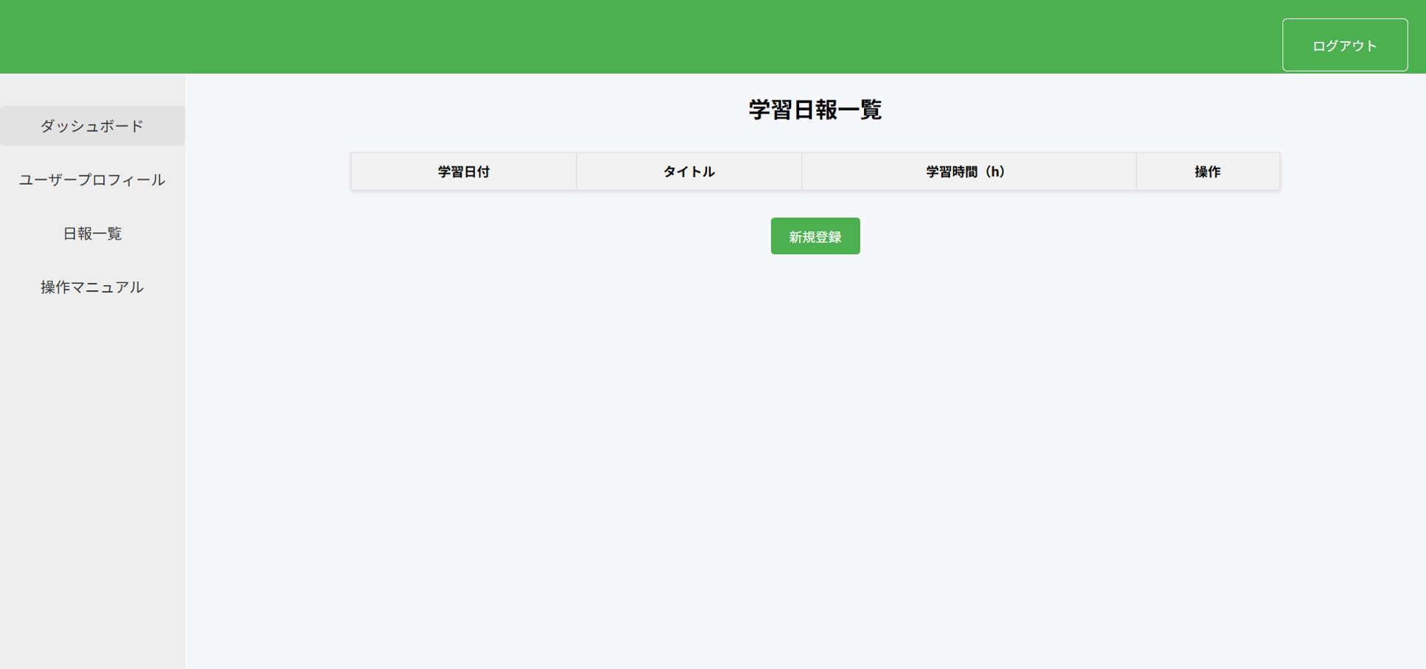This screenshot has height=669, width=1426.
Task: Go to ユーザープロフィール page
Action: tap(92, 180)
